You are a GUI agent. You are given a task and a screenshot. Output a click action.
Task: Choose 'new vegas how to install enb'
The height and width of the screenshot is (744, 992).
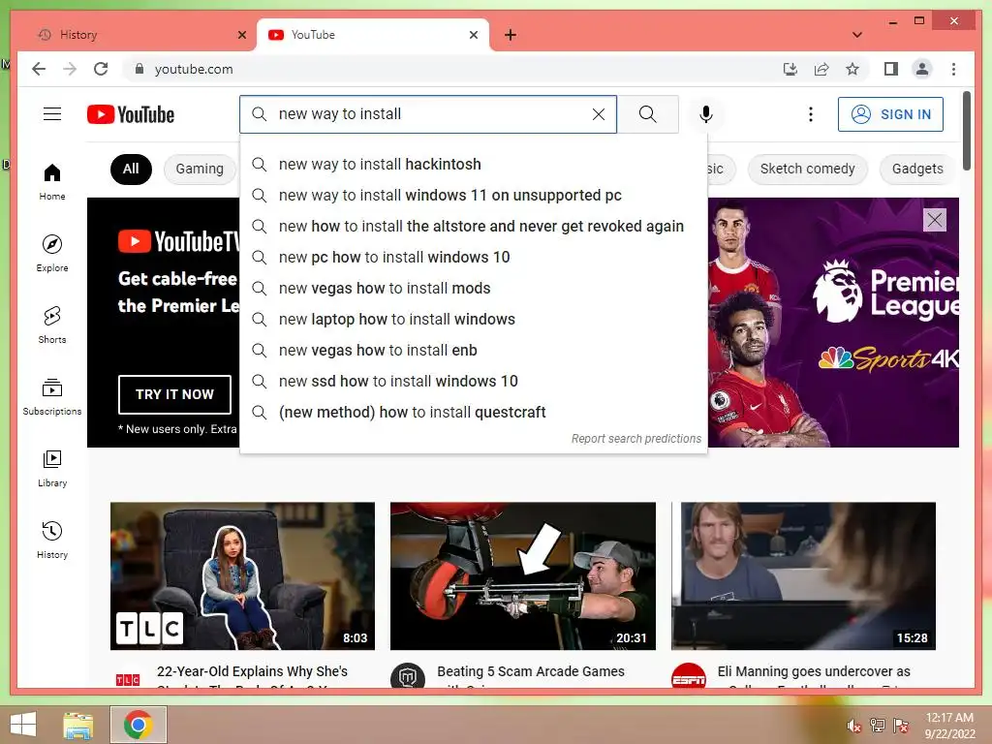473,350
